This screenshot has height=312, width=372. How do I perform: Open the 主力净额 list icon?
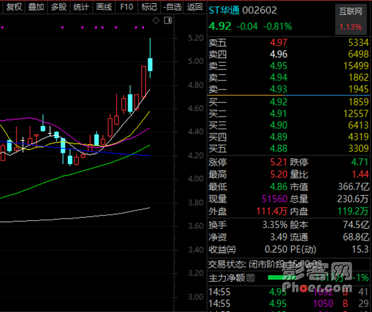(251, 278)
